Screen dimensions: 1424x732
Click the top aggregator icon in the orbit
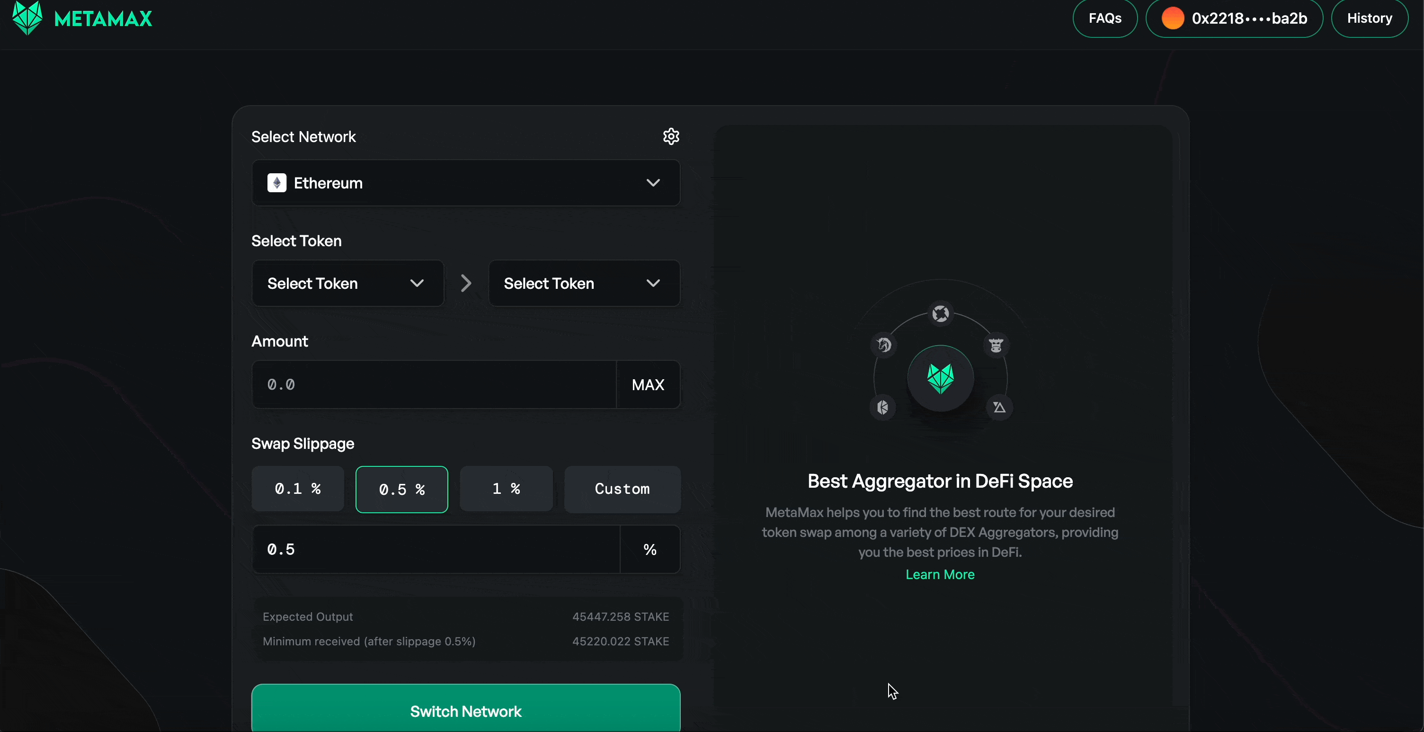(x=940, y=314)
